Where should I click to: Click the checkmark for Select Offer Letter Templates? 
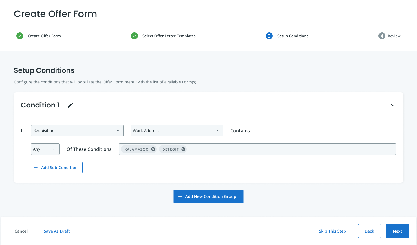(x=134, y=36)
